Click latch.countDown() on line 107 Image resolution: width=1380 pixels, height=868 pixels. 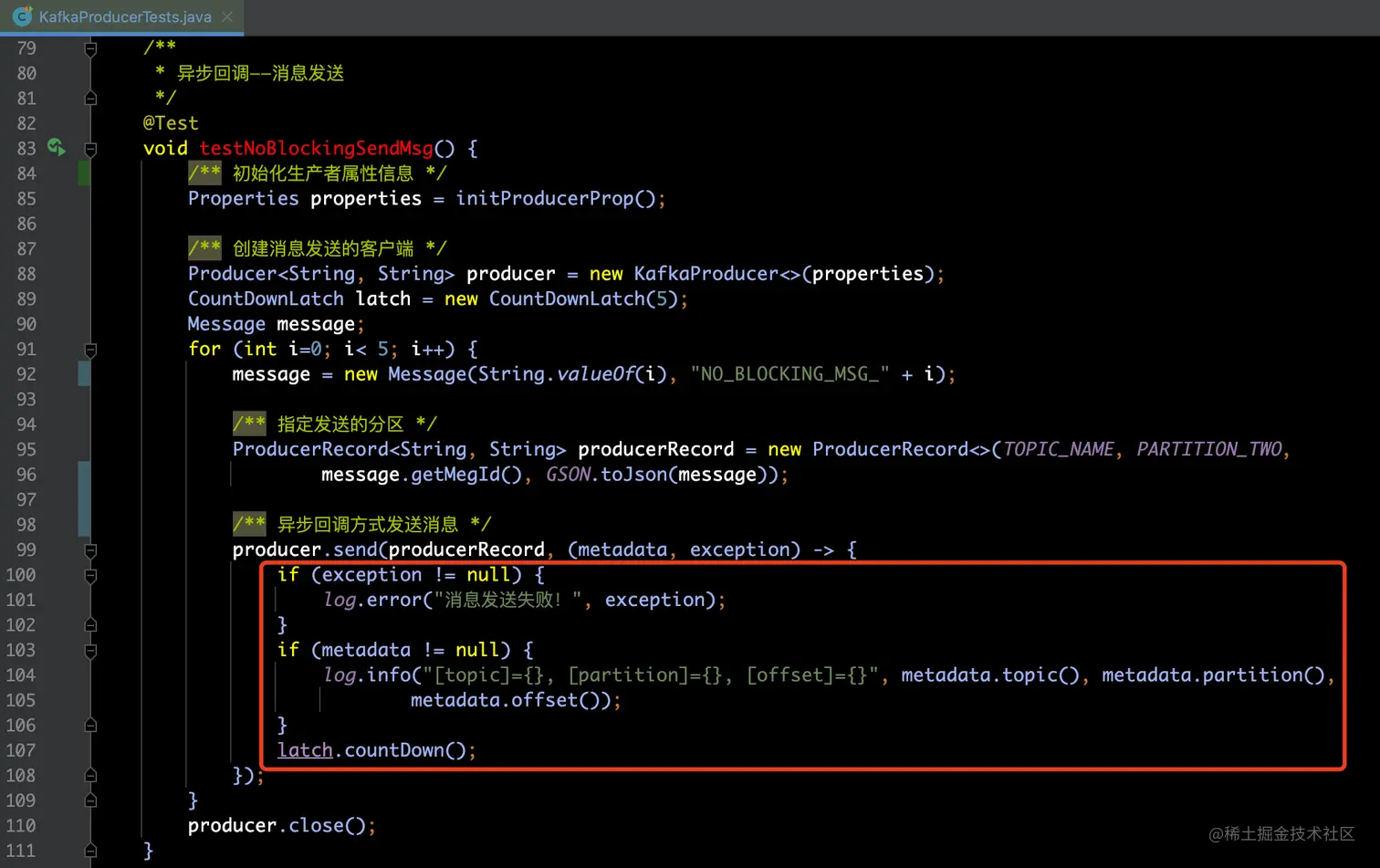(371, 750)
